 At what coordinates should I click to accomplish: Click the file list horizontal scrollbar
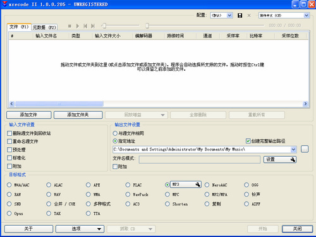coord(159,104)
